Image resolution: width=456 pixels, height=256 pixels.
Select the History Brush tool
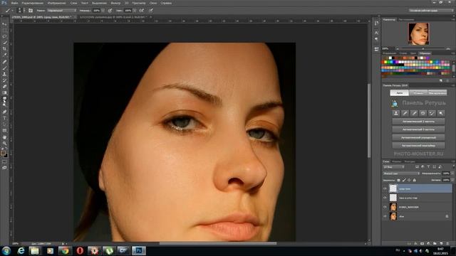(4, 80)
